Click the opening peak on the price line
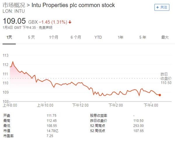The height and width of the screenshot is (143, 175). pos(13,62)
